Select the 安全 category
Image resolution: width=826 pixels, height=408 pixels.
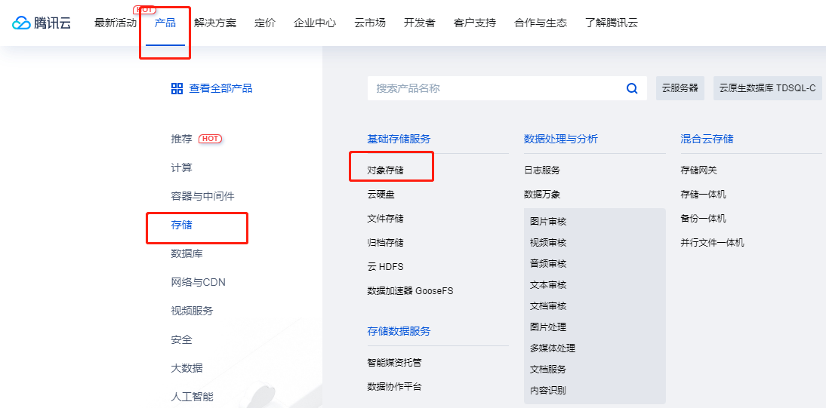coord(182,339)
